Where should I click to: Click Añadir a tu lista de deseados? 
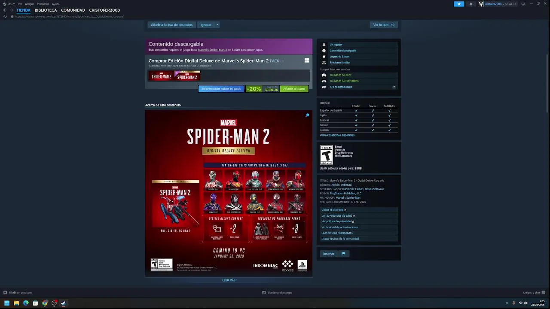[171, 25]
